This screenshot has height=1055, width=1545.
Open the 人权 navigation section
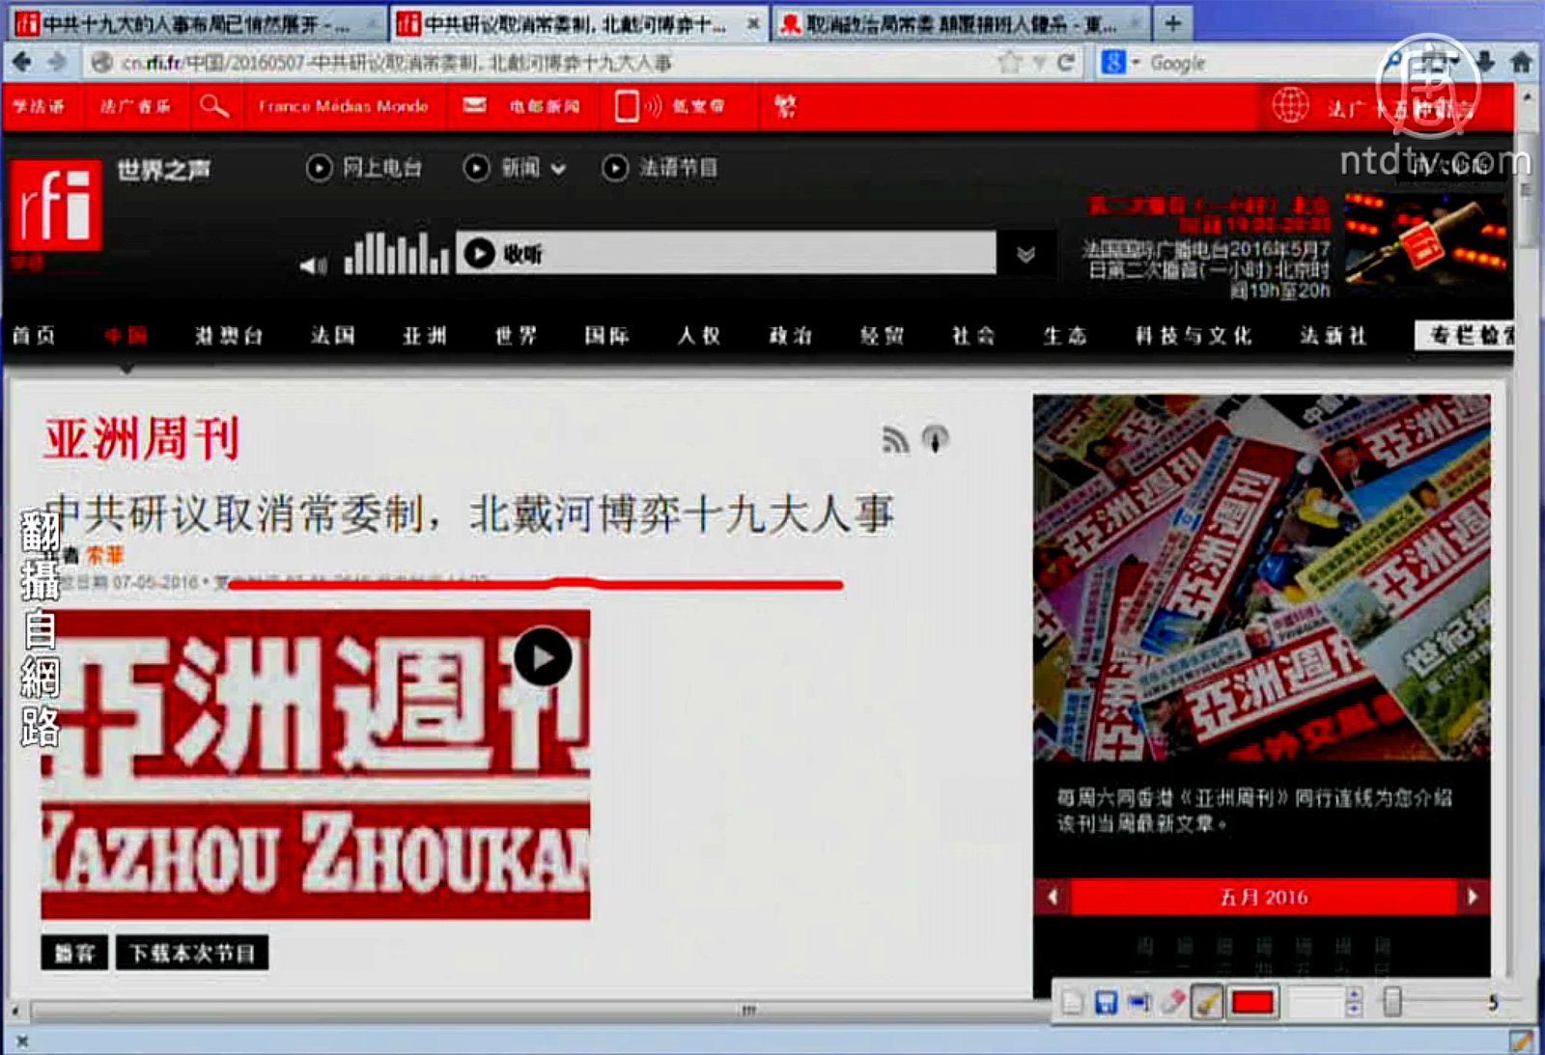[698, 336]
